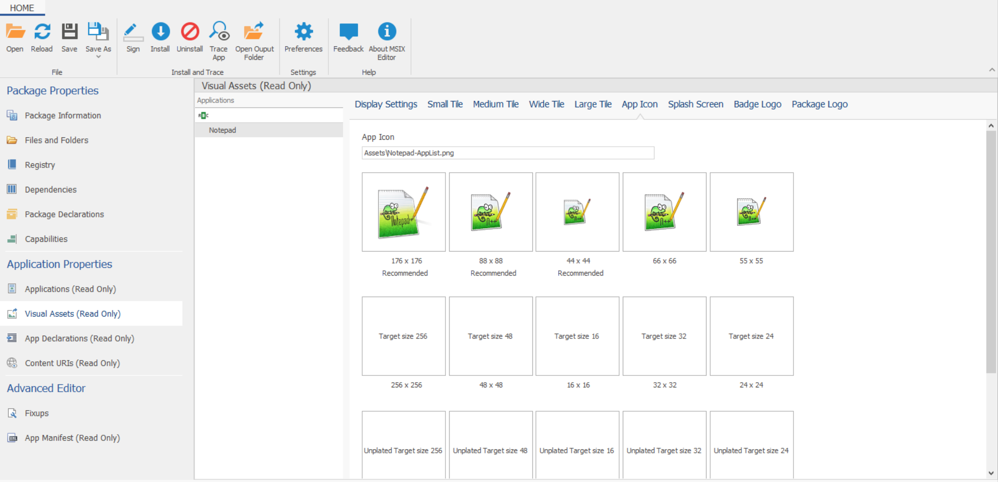Click the Content URIs globe icon

point(12,363)
